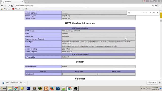162x91 pixels.
Task: Click the Mostrar todo downloads button
Action: 152,83
